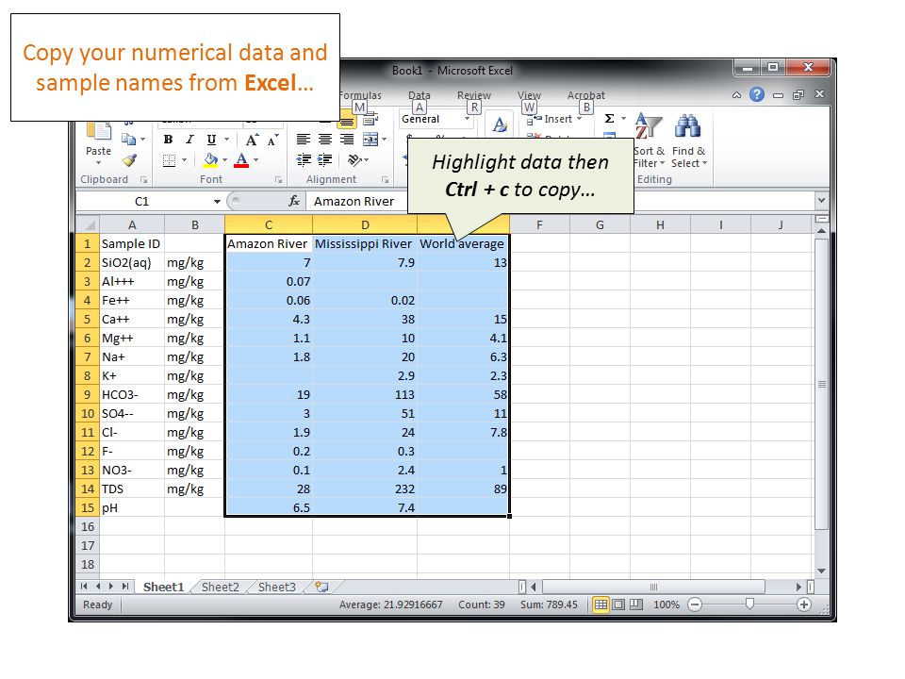The image size is (905, 679).
Task: Expand the formula bar
Action: (x=821, y=201)
